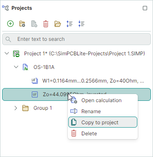Click the maximize panel square icon

tap(145, 8)
